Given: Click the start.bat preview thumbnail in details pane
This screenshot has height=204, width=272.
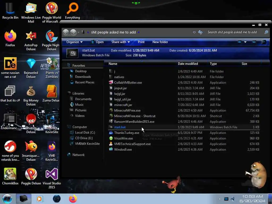Looking at the screenshot, I should click(x=72, y=53).
